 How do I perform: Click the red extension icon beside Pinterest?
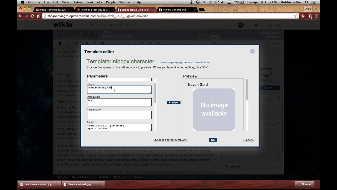pos(310,16)
